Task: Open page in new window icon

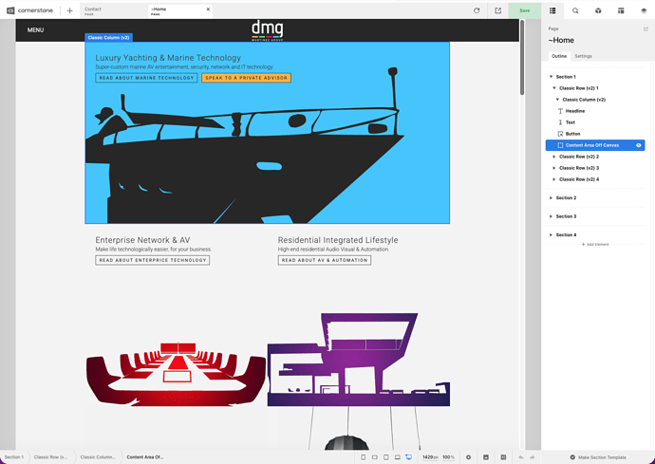Action: coord(498,10)
